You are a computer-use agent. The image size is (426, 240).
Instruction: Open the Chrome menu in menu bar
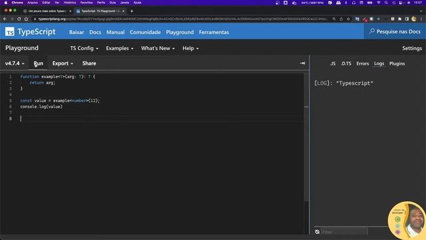17,3
